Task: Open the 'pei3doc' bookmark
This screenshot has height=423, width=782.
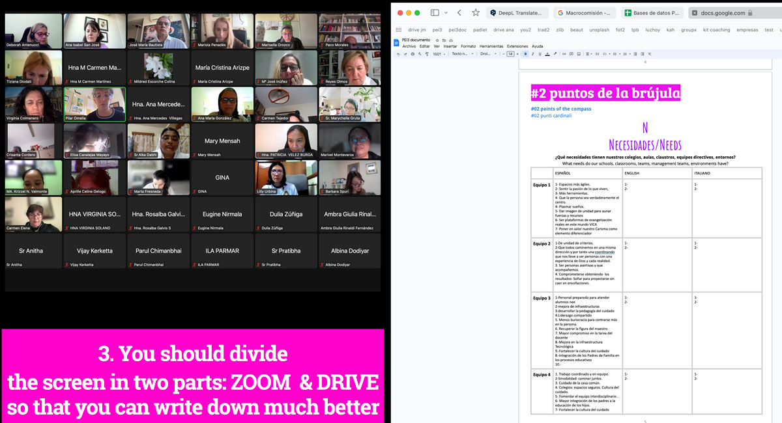Action: click(457, 30)
